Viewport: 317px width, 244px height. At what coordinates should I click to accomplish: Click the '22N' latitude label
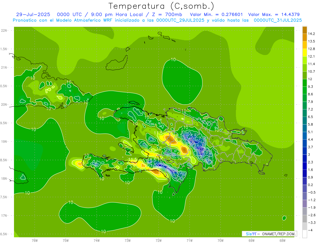point(4,31)
